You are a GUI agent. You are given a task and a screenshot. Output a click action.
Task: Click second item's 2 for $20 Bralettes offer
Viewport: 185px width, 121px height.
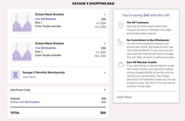(45, 48)
